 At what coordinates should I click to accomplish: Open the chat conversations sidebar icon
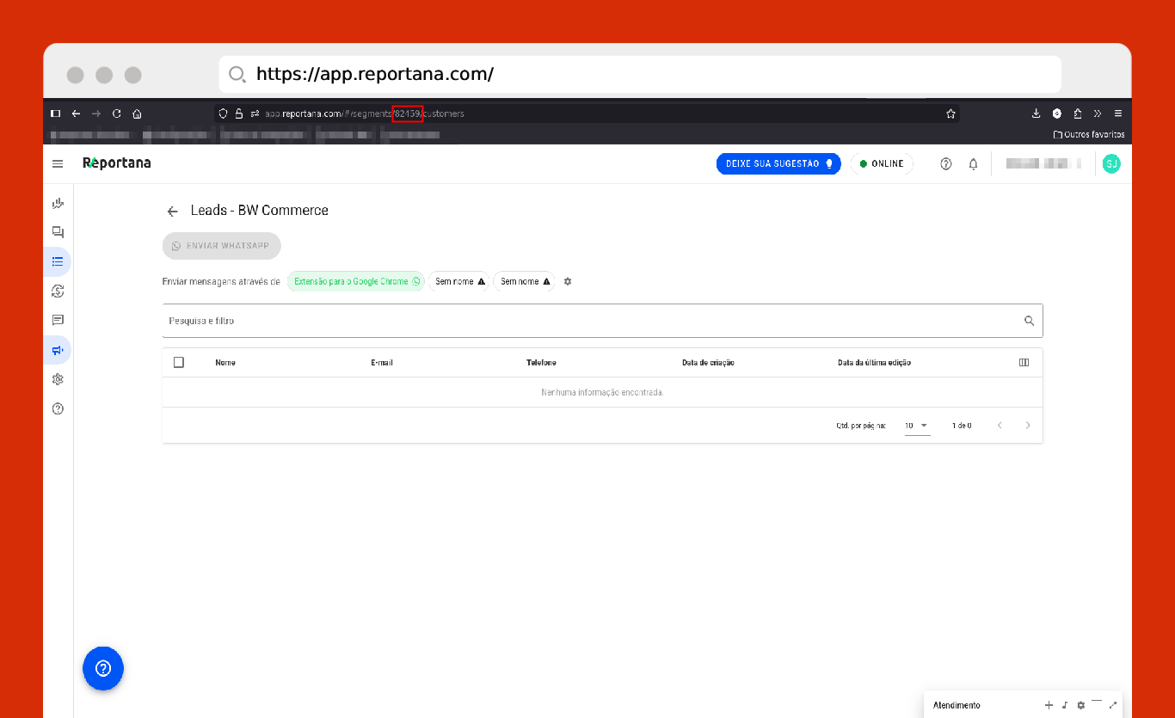point(58,232)
